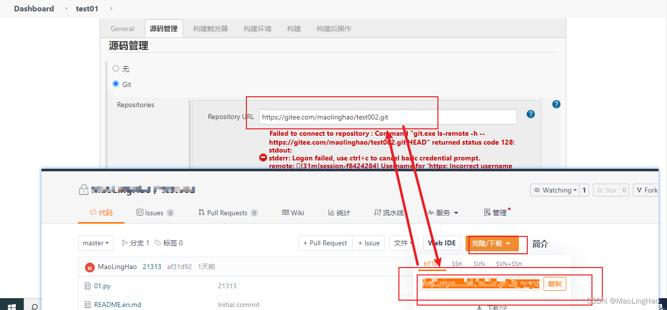Open test01 breadcrumb link
667x310 pixels.
[x=87, y=8]
